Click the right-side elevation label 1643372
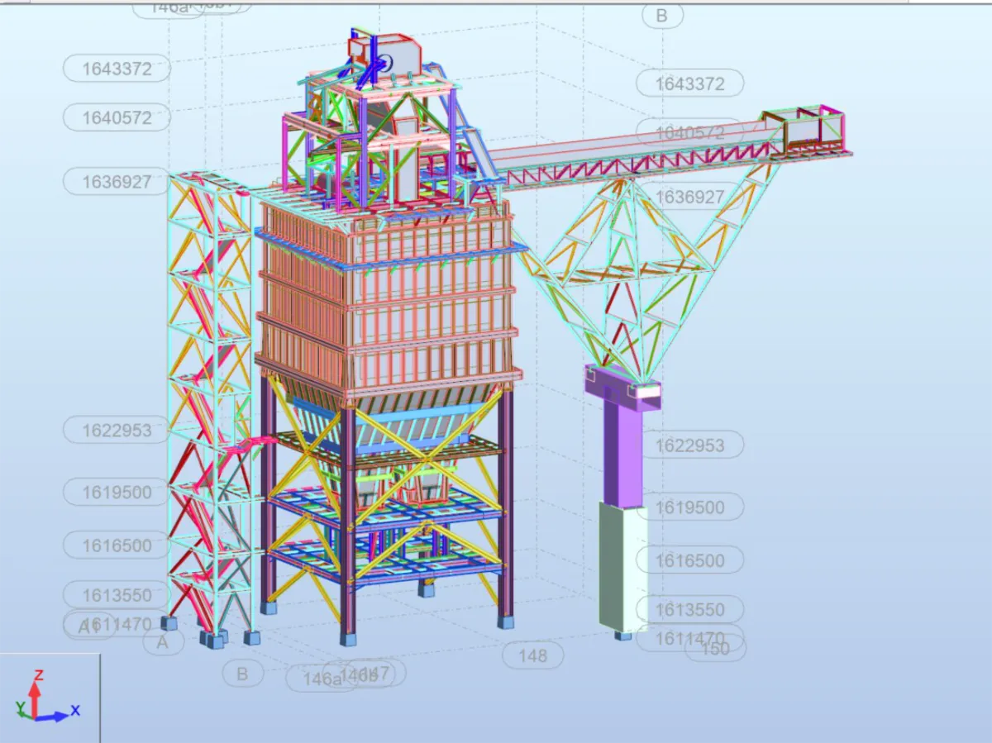Screen dimensions: 992x743 689,84
